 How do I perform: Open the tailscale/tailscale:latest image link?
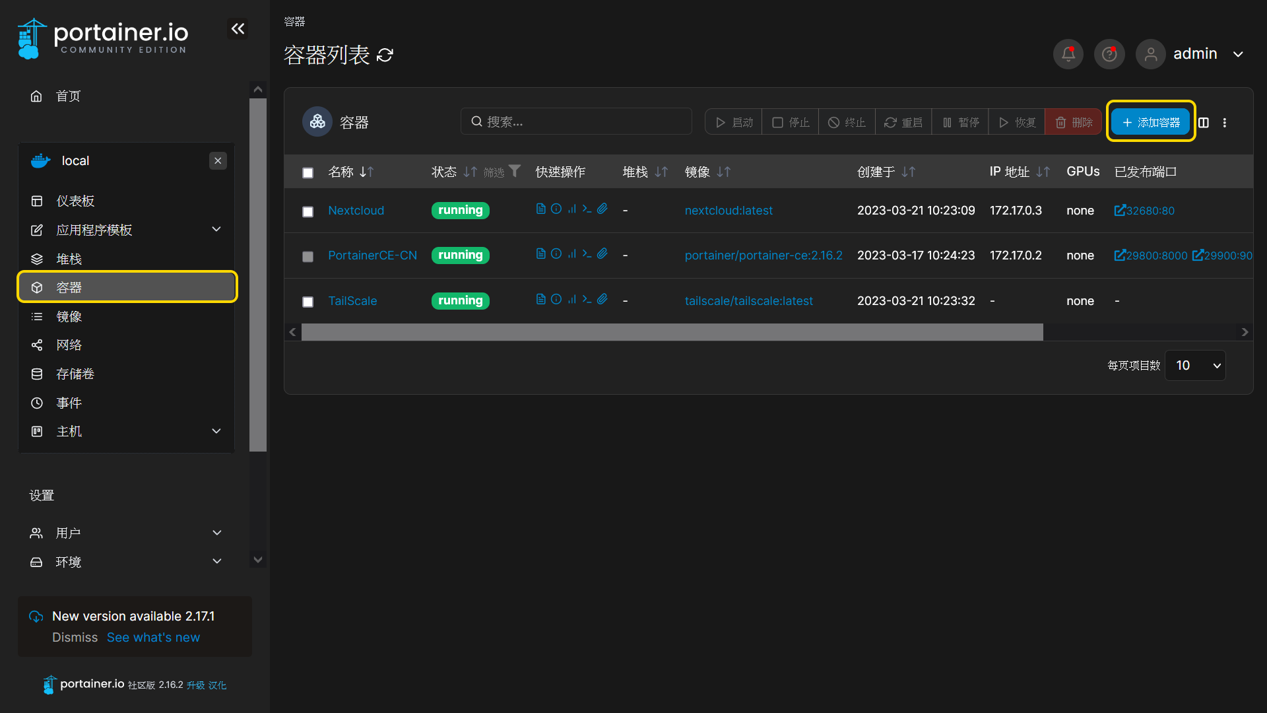pos(748,301)
